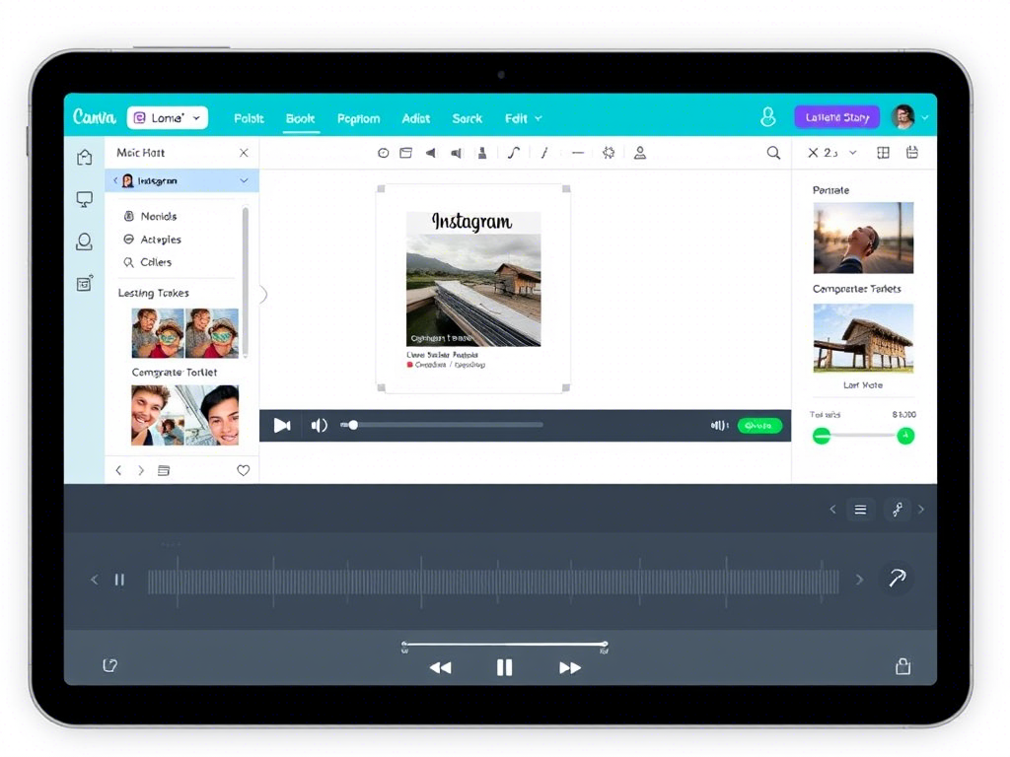The width and height of the screenshot is (1010, 757).
Task: Click the green pill button in preview bar
Action: click(759, 426)
